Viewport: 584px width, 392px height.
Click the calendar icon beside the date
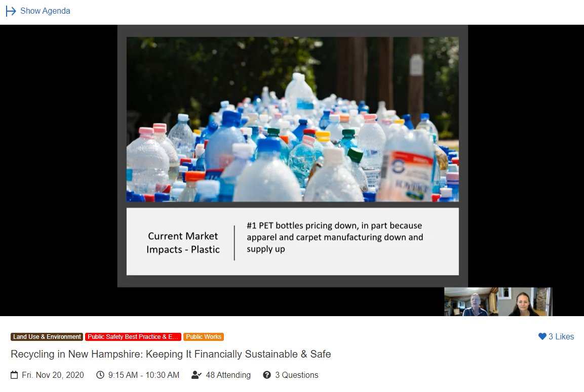14,375
